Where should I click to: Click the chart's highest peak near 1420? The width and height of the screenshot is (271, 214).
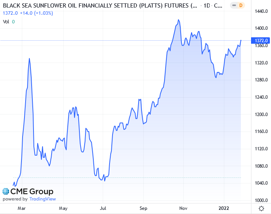point(178,20)
